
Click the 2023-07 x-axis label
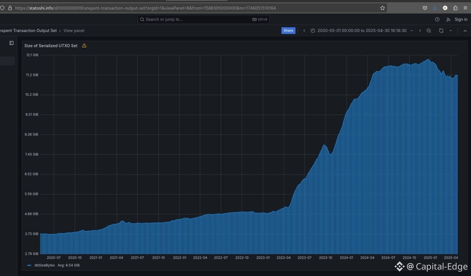click(305, 258)
